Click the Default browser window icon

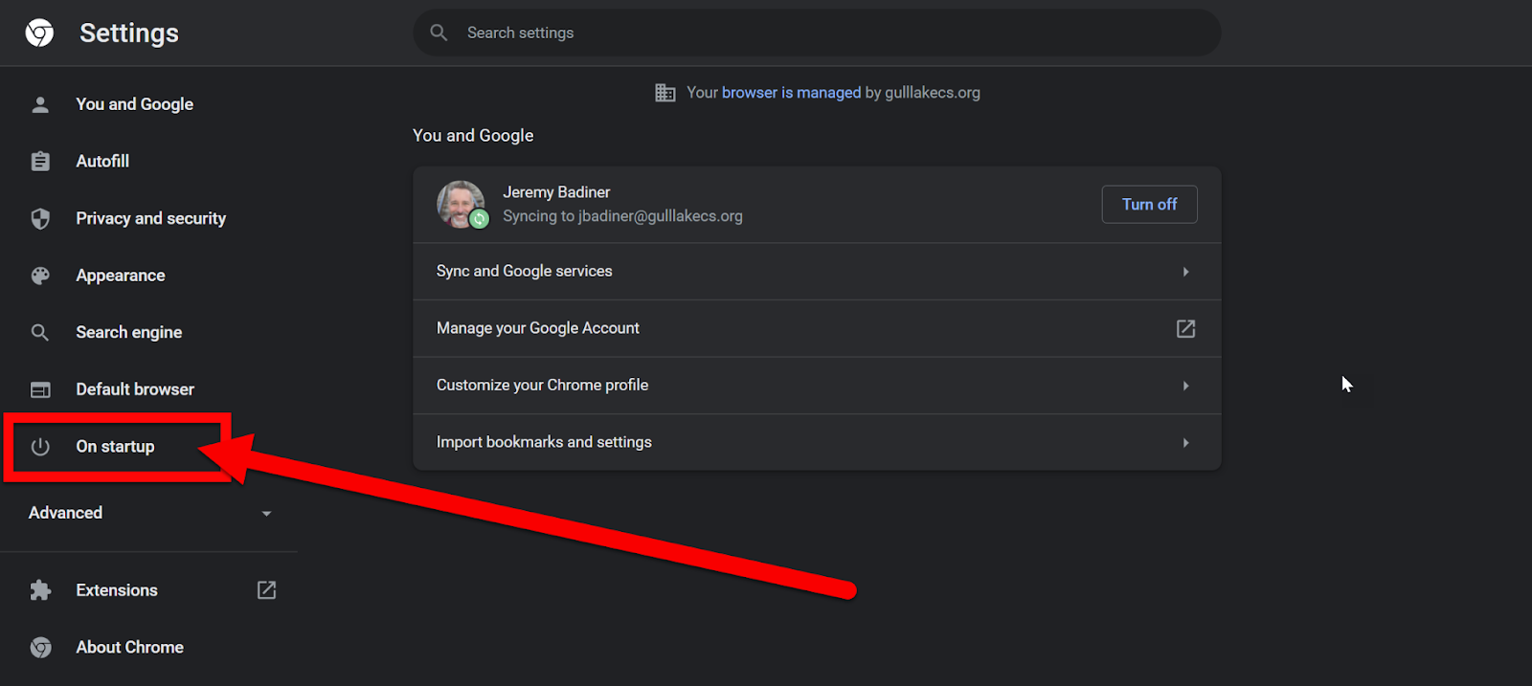40,389
